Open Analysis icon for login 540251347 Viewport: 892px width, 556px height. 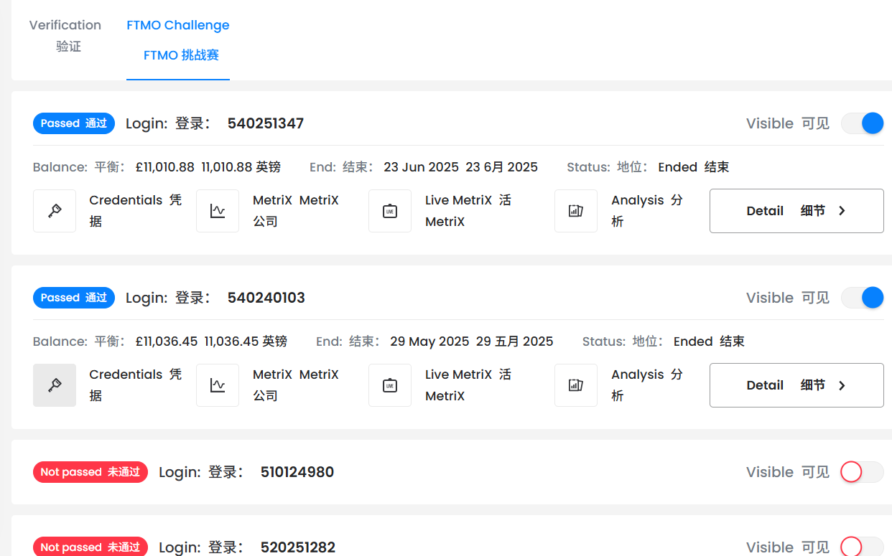point(576,211)
